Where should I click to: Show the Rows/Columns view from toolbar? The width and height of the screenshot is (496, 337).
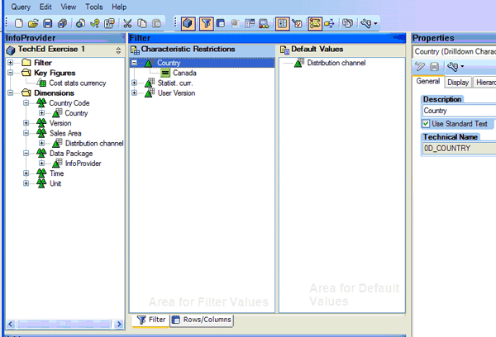(221, 23)
